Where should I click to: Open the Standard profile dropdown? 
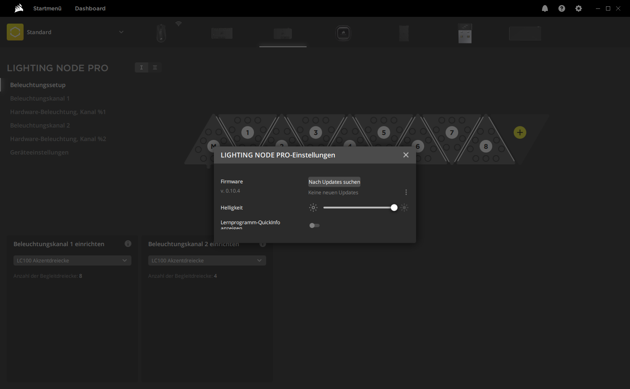(x=121, y=32)
